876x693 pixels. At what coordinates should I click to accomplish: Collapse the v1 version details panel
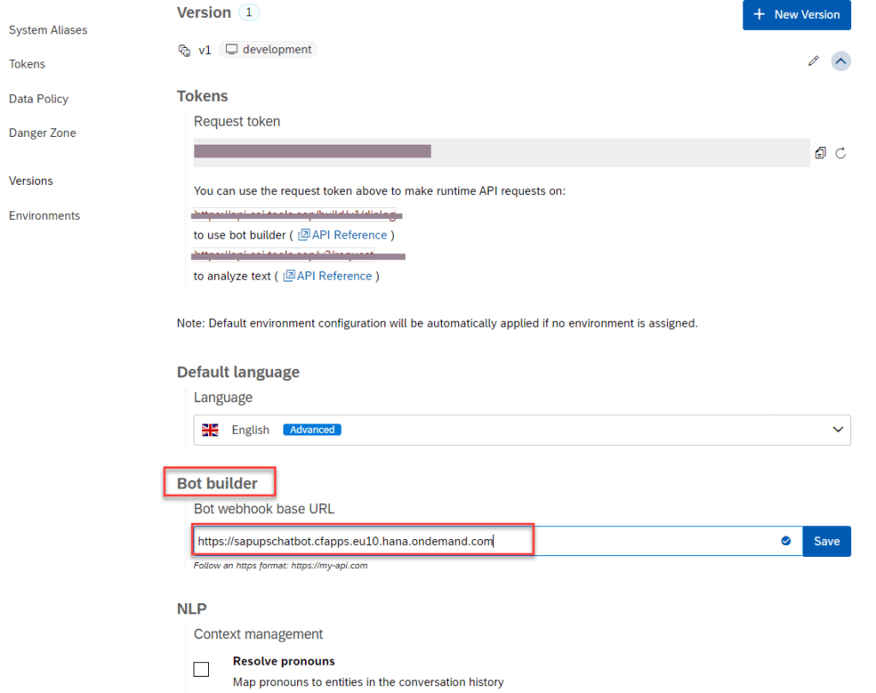click(841, 61)
